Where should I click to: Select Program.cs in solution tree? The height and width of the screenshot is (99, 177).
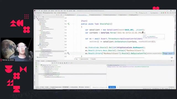pos(42,40)
